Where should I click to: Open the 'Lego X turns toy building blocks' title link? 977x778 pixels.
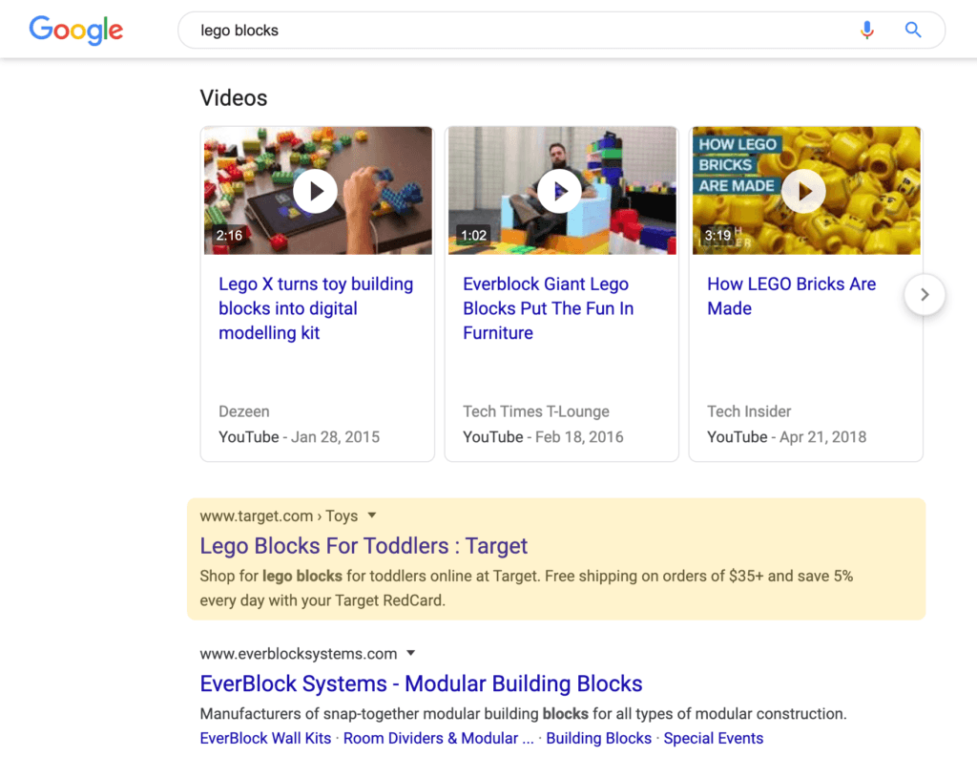[316, 308]
